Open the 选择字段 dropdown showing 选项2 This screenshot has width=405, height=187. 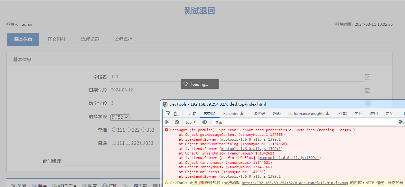[x=120, y=117]
